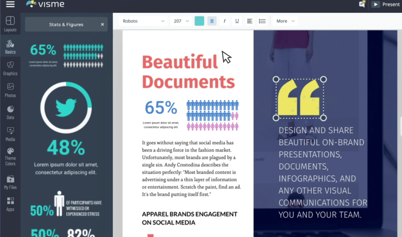Viewport: 402px width, 237px height.
Task: Toggle bold formatting
Action: tap(212, 21)
